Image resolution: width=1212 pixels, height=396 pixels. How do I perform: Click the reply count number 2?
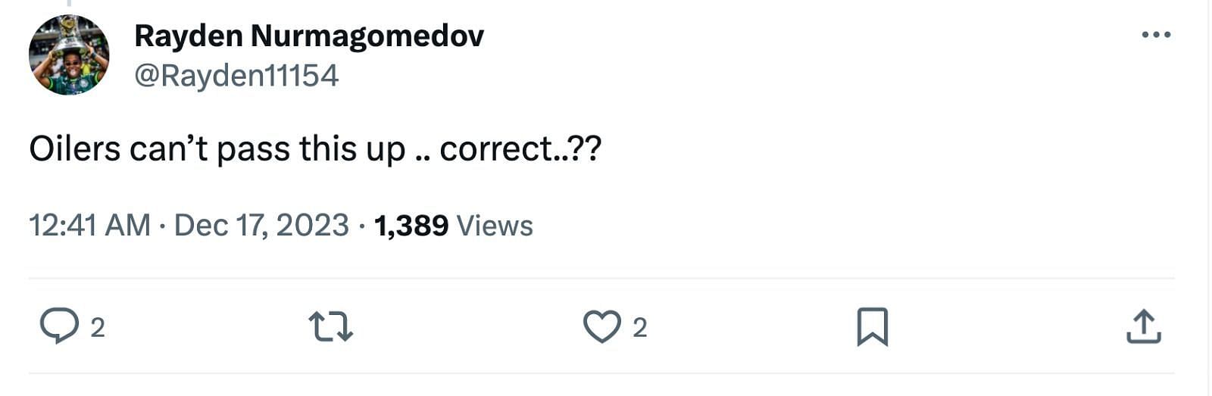coord(98,328)
